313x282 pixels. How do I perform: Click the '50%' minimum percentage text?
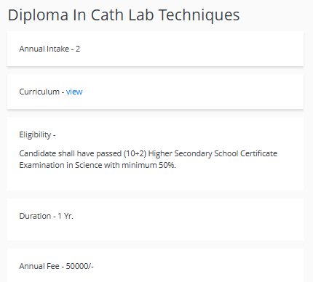[x=167, y=165]
